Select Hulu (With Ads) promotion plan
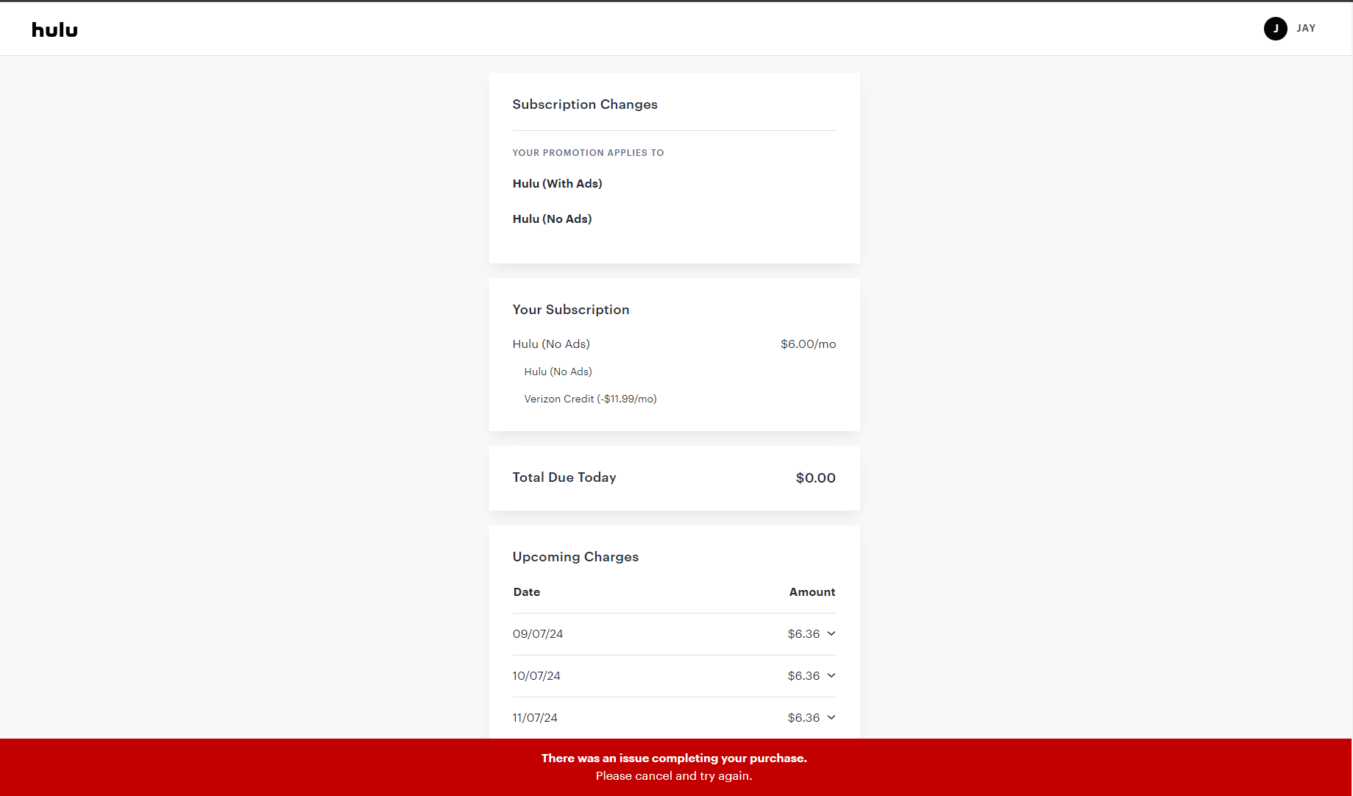 557,184
